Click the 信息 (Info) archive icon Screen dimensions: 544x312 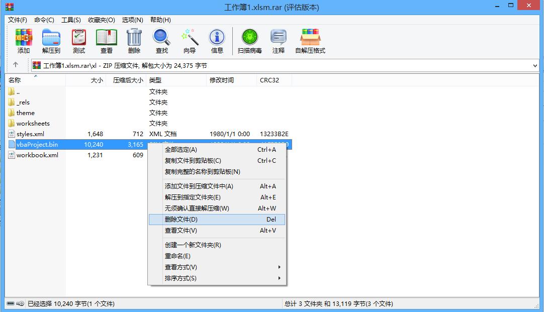(217, 40)
